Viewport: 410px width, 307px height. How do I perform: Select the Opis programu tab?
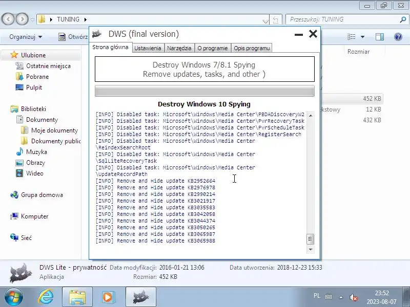pos(252,48)
